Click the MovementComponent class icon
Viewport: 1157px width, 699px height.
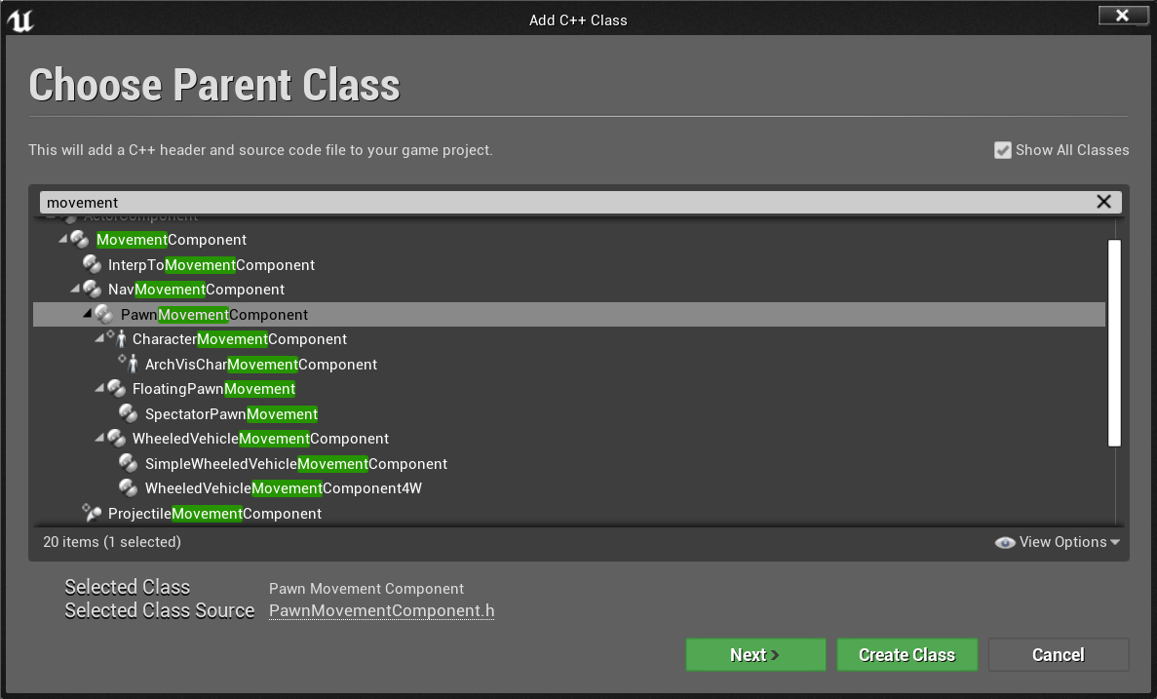tap(80, 239)
